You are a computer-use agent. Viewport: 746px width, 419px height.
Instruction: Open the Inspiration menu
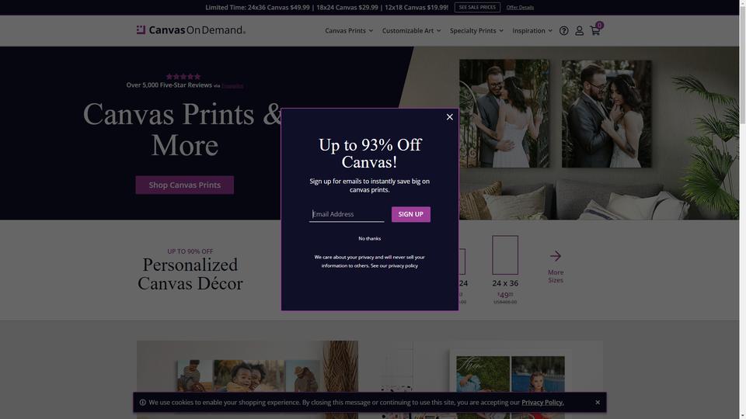point(532,30)
